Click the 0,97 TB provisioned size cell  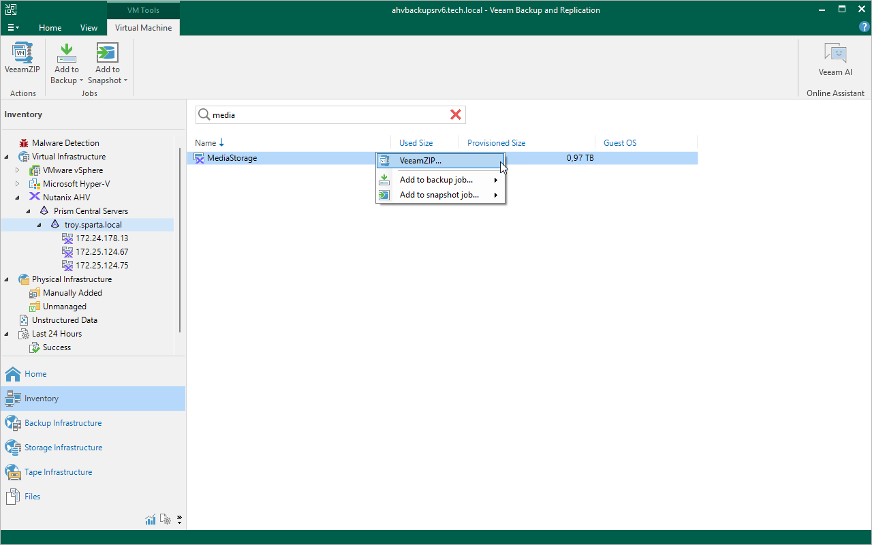click(x=580, y=158)
